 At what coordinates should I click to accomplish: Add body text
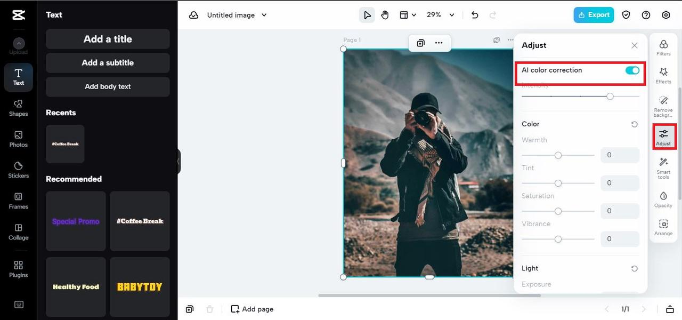click(x=108, y=86)
